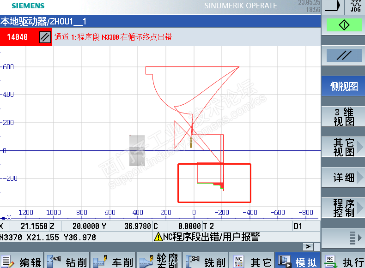Click the reset double-slash softkey on the right
Viewport: 365px width, 268px height.
[x=344, y=55]
